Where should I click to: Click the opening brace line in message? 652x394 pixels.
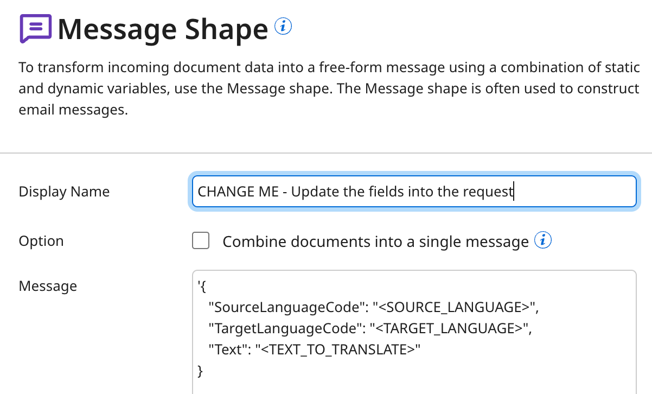[201, 287]
